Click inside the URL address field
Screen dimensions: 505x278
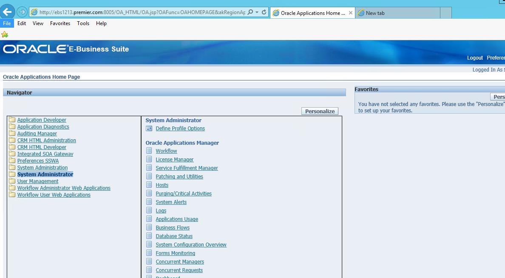140,12
